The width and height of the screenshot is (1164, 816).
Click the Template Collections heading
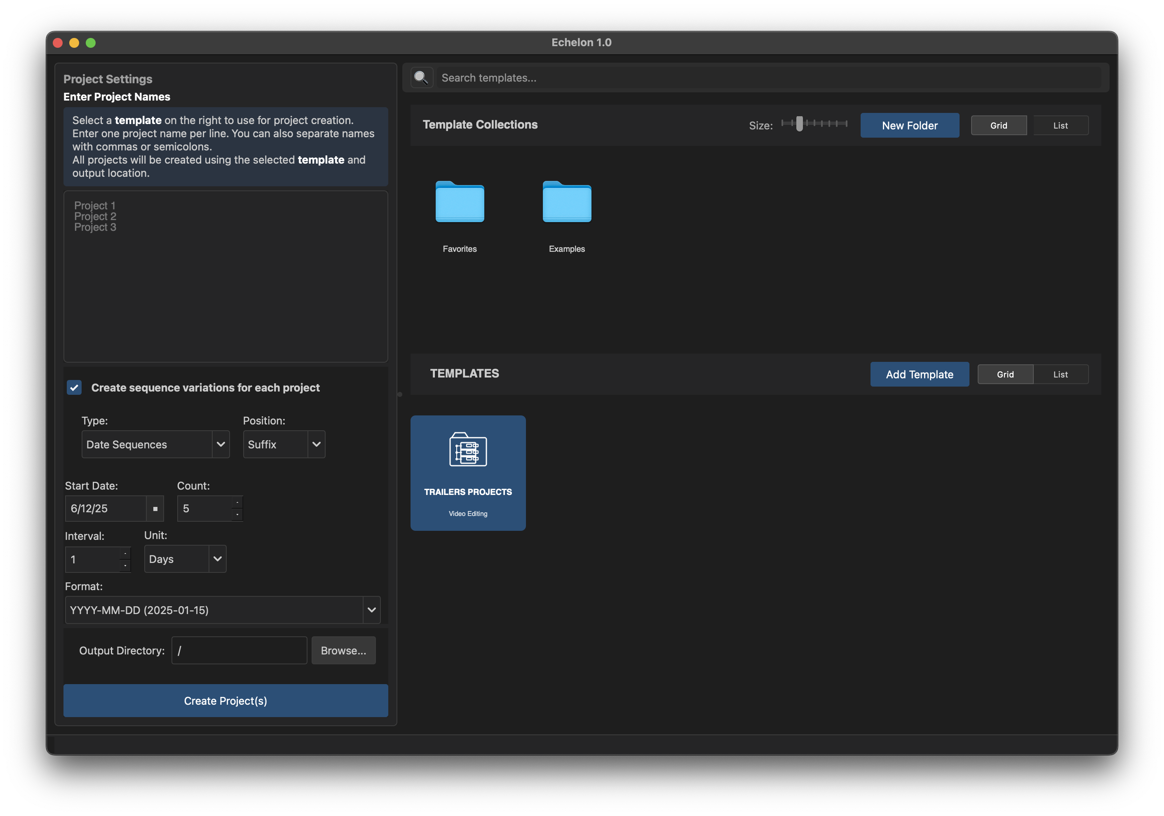[x=480, y=125]
